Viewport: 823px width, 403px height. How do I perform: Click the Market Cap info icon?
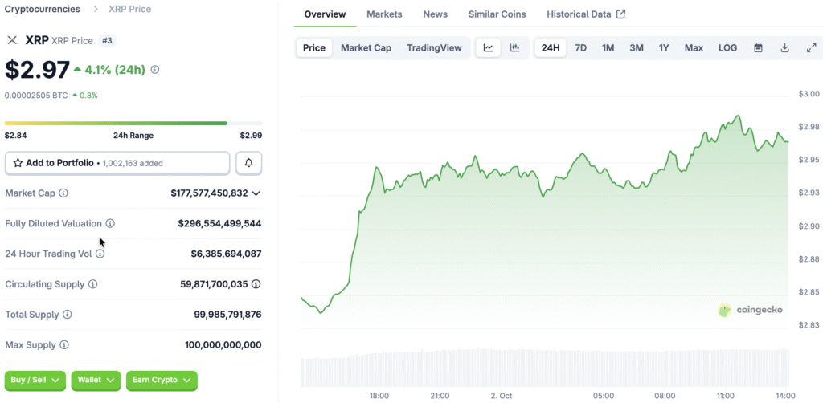pyautogui.click(x=63, y=193)
